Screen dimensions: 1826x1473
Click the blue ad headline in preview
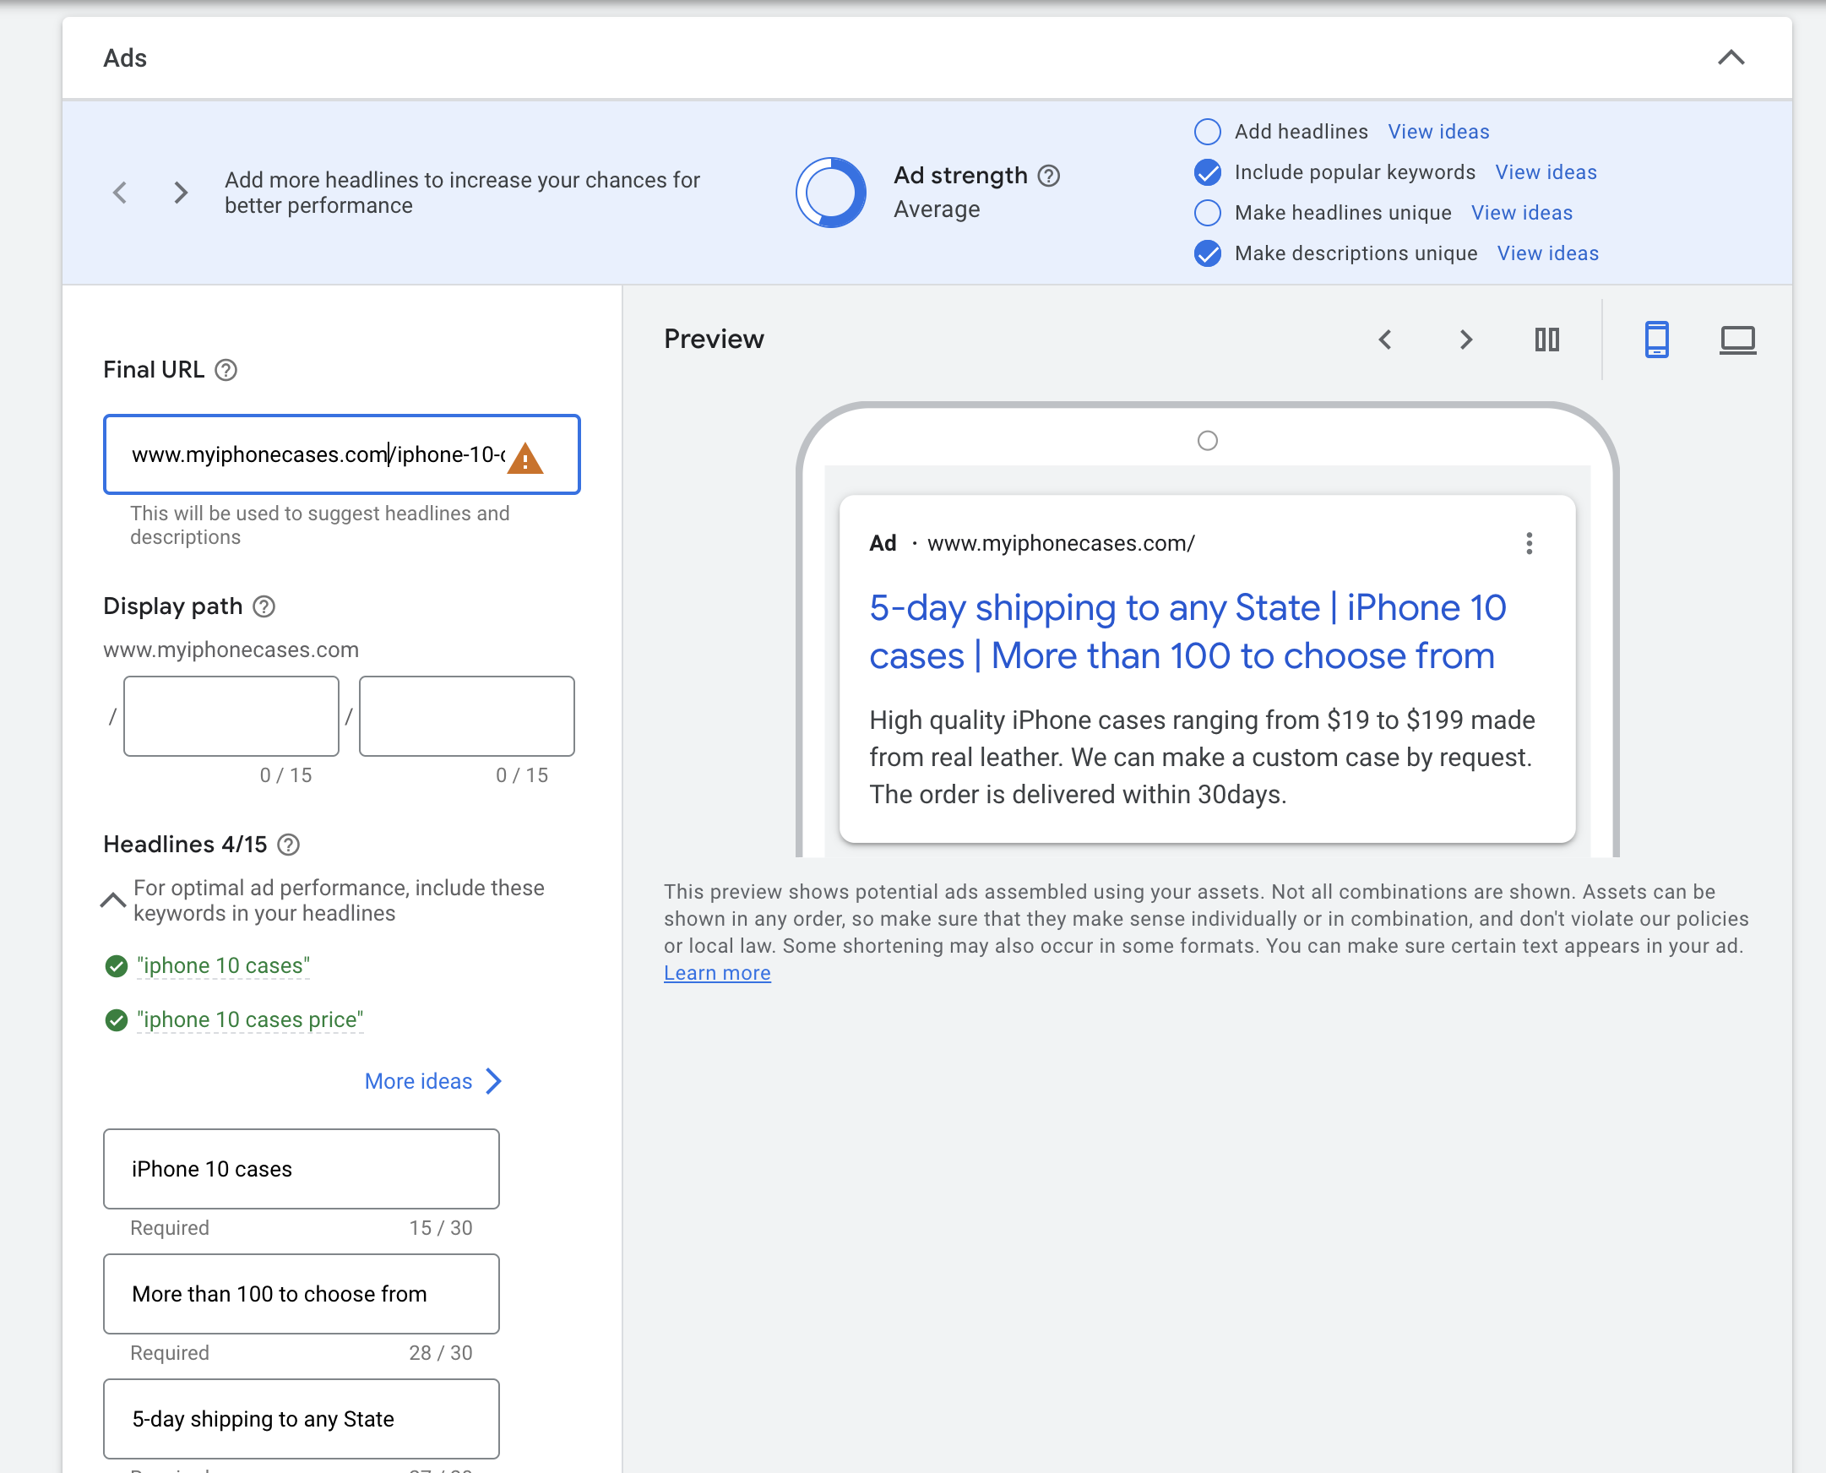click(x=1187, y=631)
